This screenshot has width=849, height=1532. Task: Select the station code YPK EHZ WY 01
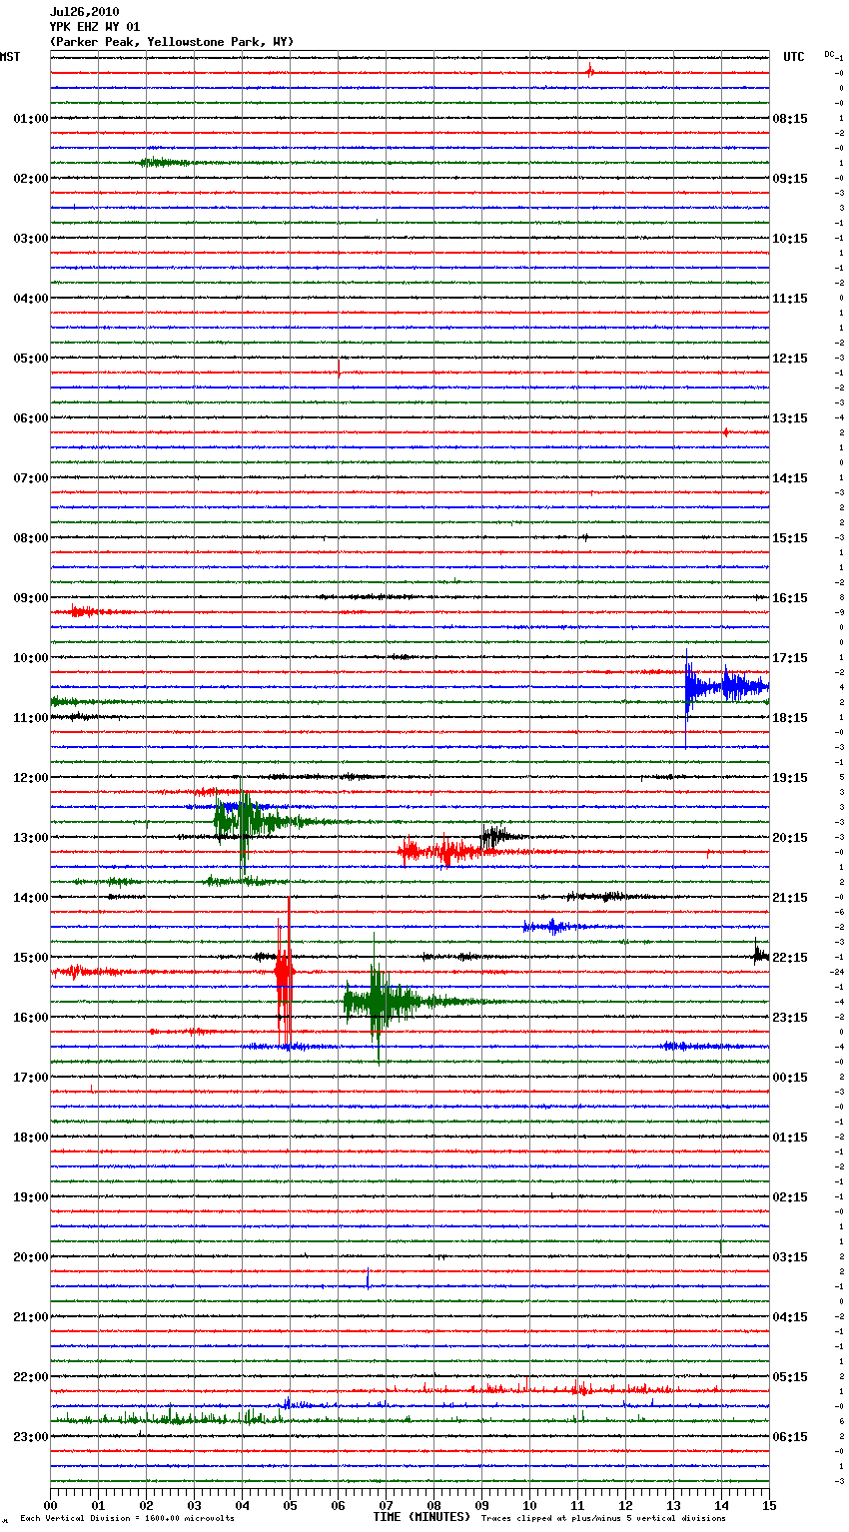(x=95, y=27)
